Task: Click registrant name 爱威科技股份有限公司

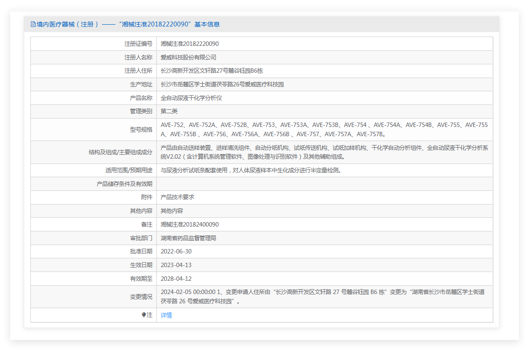Action: point(189,57)
